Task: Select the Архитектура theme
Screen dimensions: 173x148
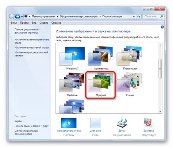Action: click(x=101, y=58)
